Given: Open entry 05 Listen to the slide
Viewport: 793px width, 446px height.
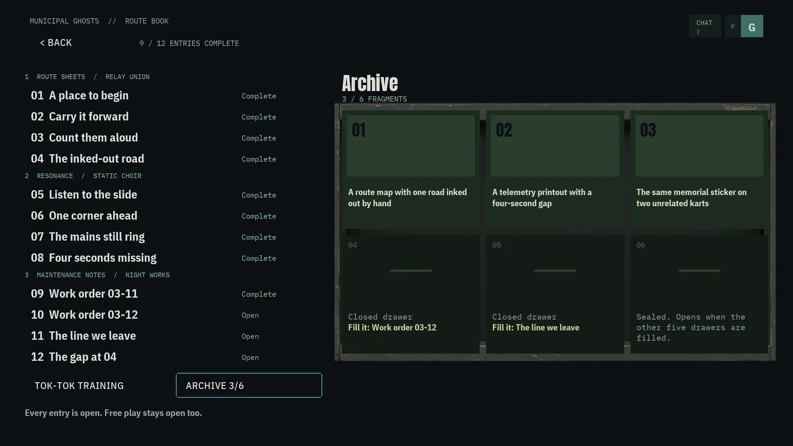Looking at the screenshot, I should point(173,195).
